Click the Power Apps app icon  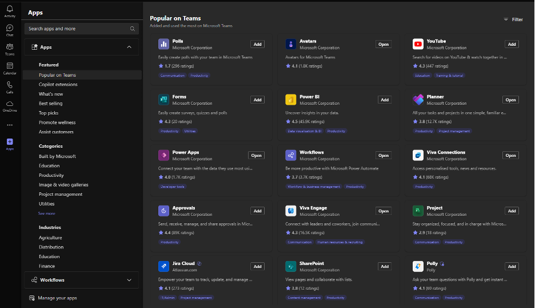[x=164, y=155]
